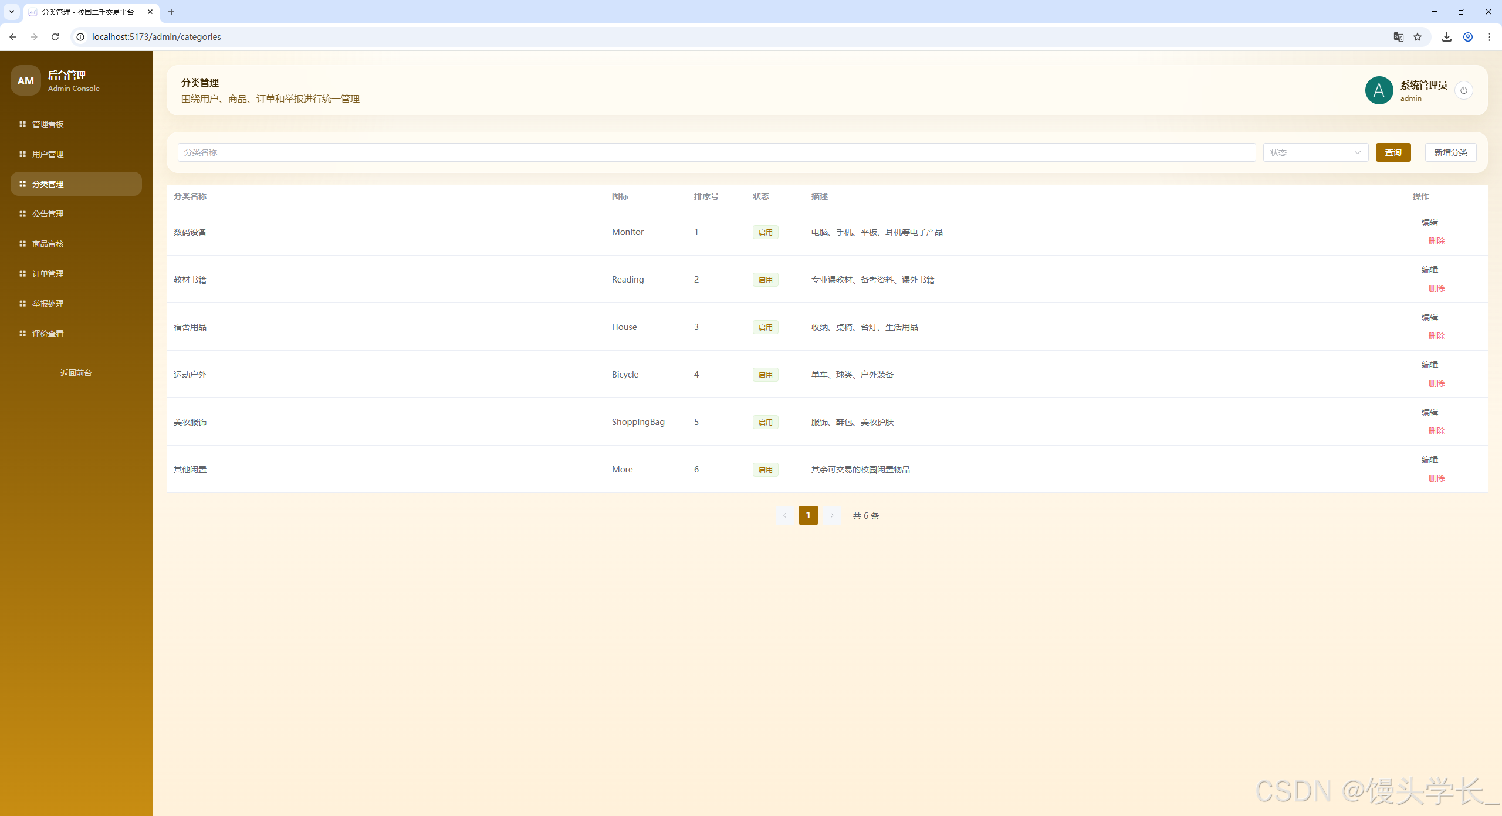The width and height of the screenshot is (1502, 816).
Task: Open the tab search chevron in Chrome
Action: 12,12
